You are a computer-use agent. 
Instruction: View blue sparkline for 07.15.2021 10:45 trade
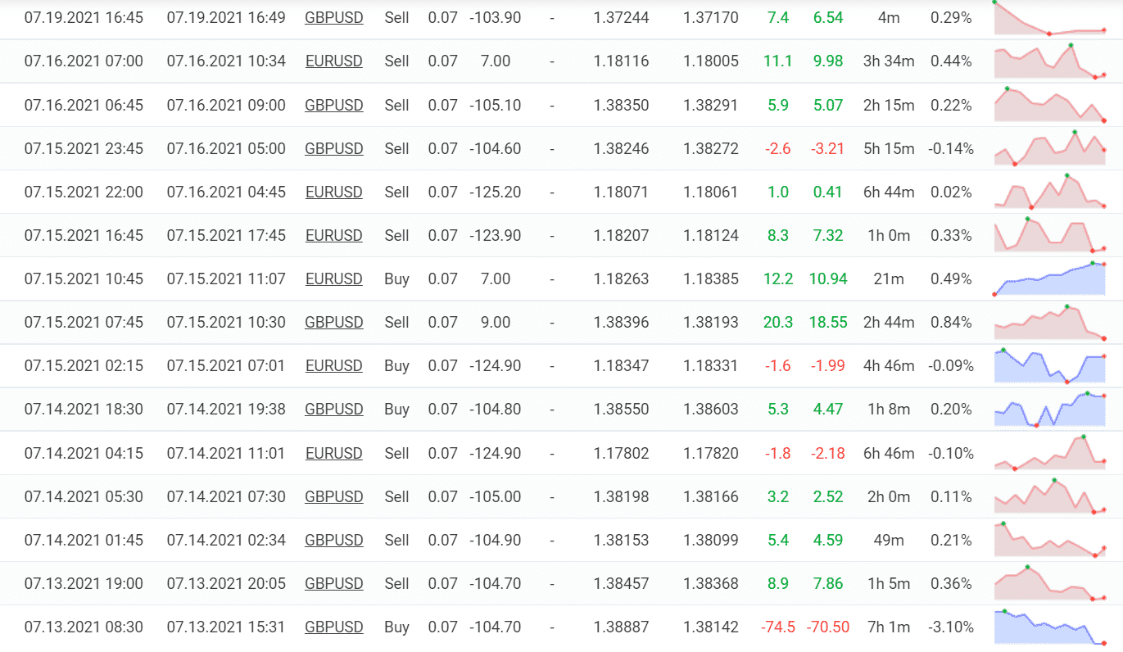click(1050, 278)
